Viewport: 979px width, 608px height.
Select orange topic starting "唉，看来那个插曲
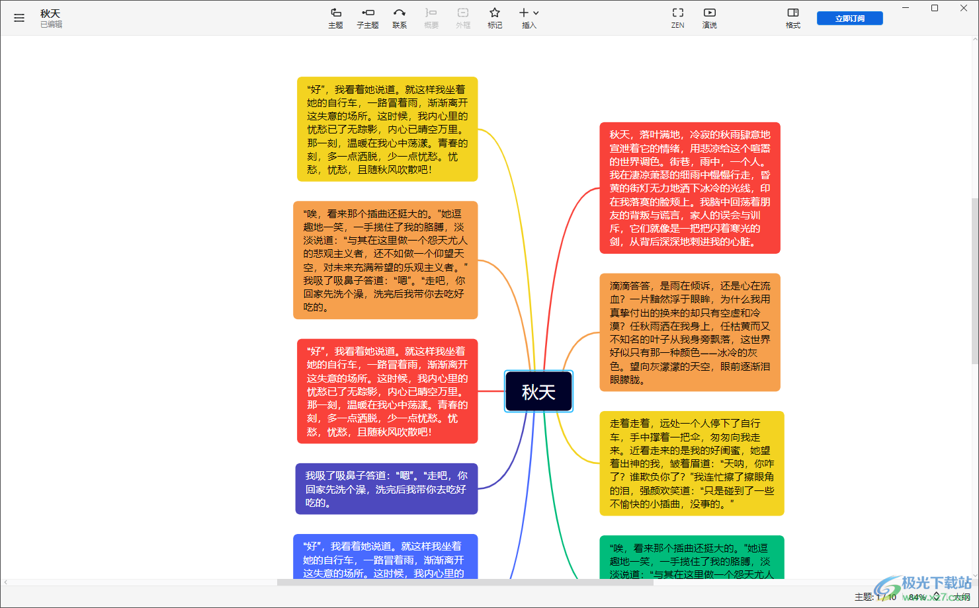[x=386, y=260]
